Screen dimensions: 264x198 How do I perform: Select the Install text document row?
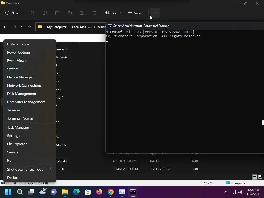pyautogui.click(x=127, y=169)
